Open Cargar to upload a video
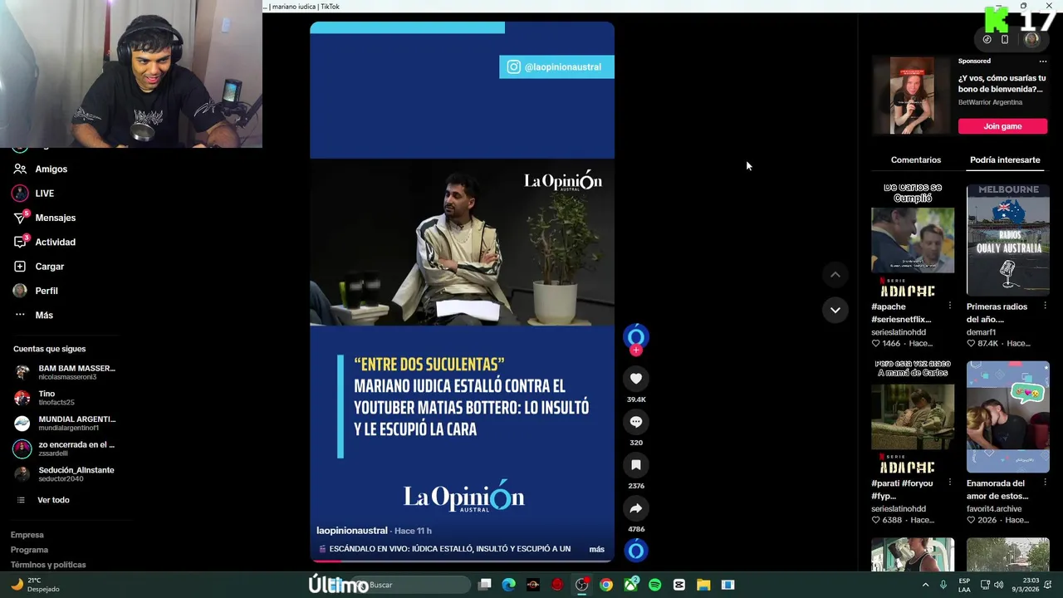 click(x=39, y=267)
